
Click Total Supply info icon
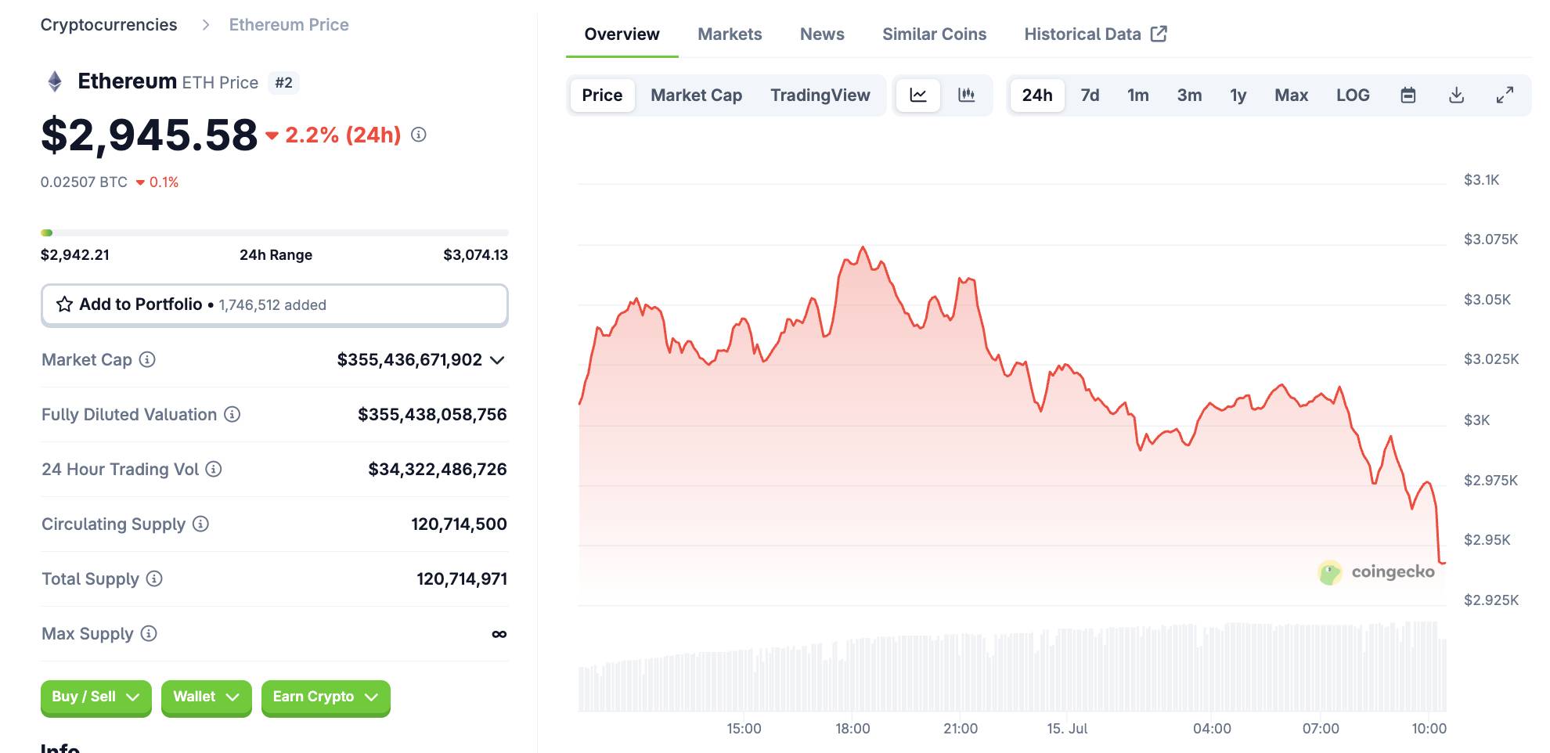pos(154,578)
